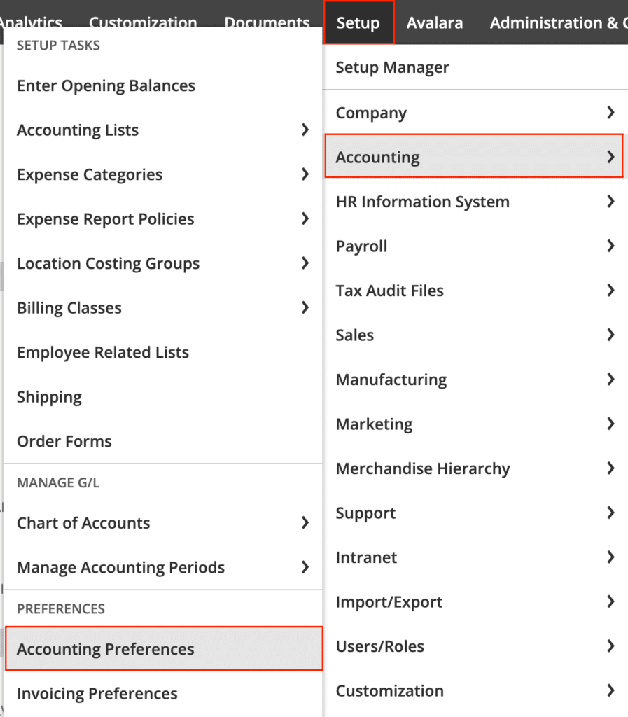Screen dimensions: 628x717
Task: Open Accounting Preferences
Action: point(164,648)
